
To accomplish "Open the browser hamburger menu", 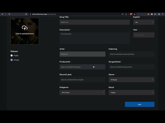I will [163, 14].
